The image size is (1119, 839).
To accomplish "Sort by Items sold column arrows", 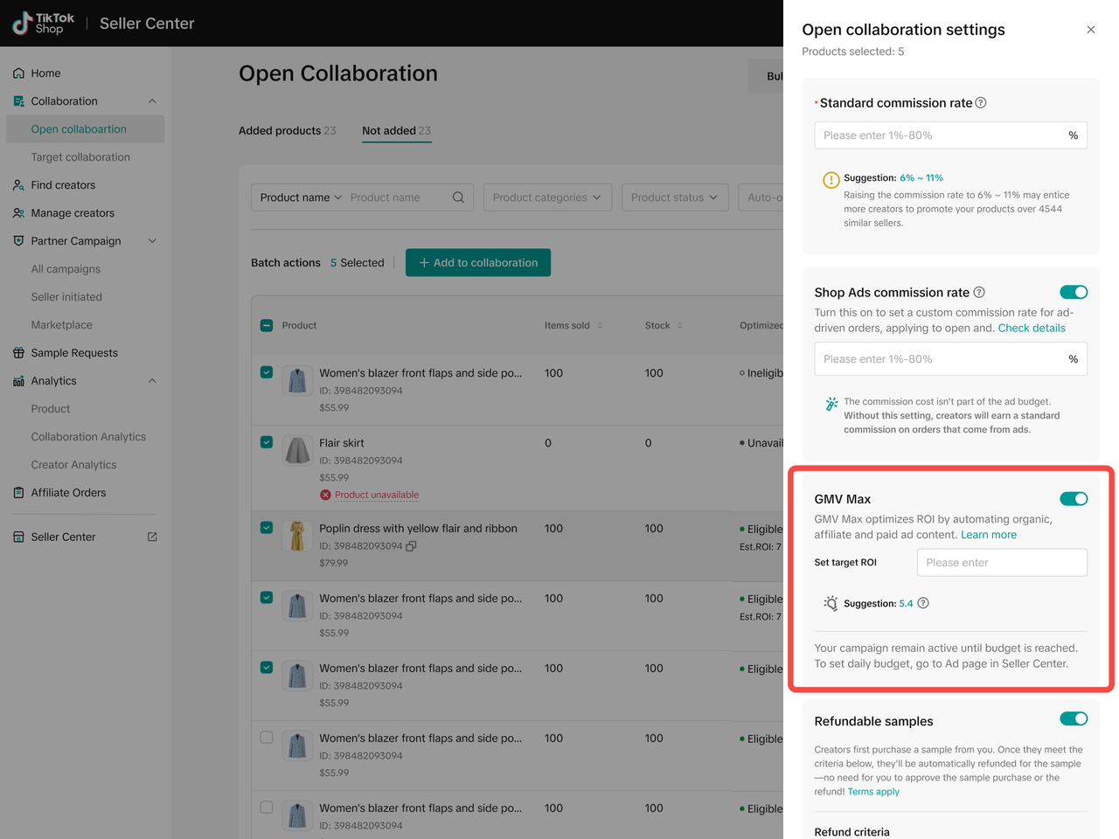I will click(x=600, y=326).
